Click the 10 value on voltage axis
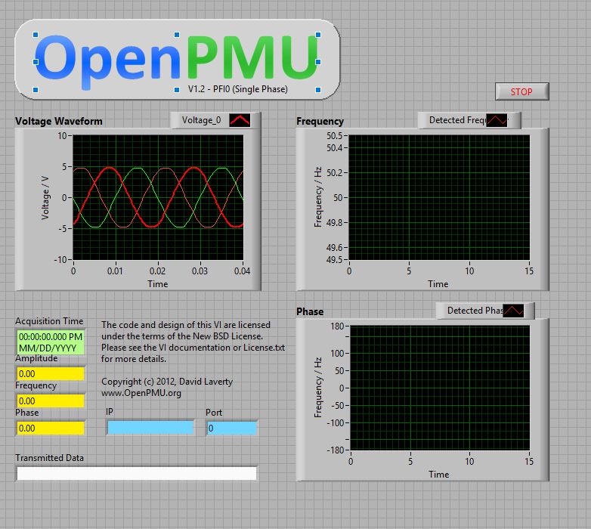The image size is (591, 529). pos(62,135)
